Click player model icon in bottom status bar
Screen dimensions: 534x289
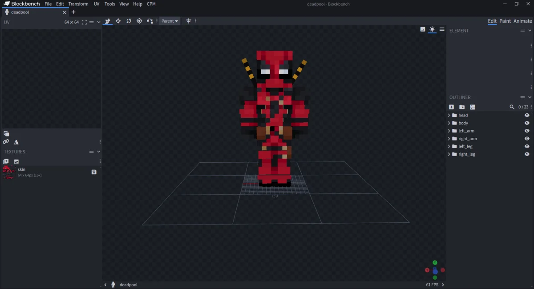pyautogui.click(x=113, y=285)
